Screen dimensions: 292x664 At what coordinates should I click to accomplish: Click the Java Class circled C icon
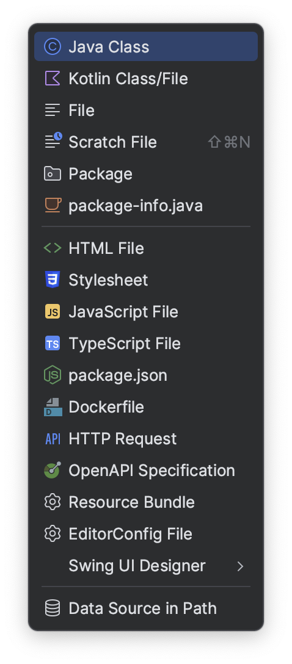tap(53, 46)
